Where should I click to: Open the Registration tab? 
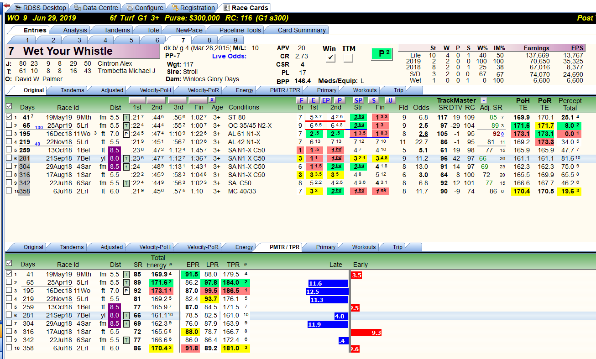(x=193, y=8)
